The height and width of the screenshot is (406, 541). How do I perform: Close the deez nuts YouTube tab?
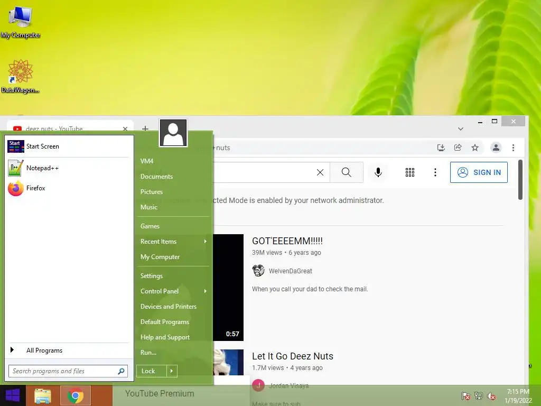pos(125,129)
